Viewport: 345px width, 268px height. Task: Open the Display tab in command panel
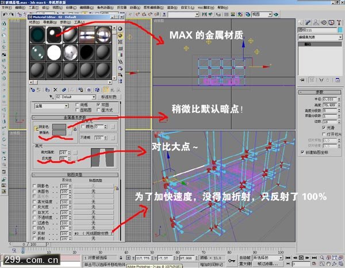tap(331, 22)
